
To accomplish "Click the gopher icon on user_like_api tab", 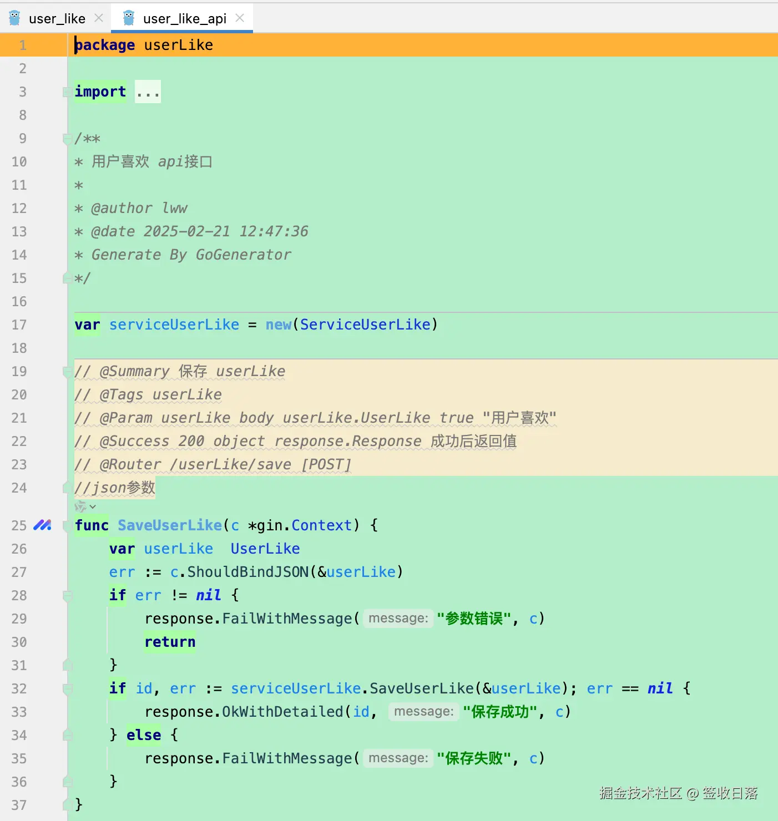I will point(128,18).
